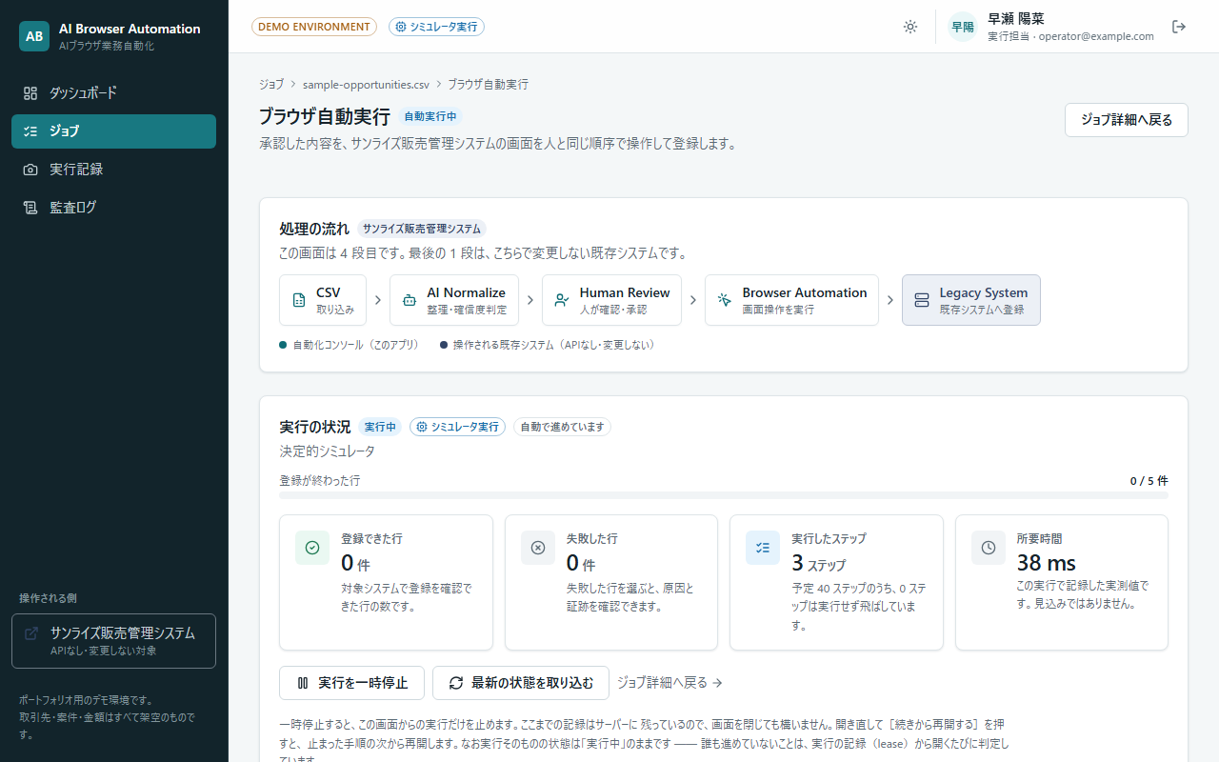The width and height of the screenshot is (1219, 762).
Task: Click the chevron before Legacy System step
Action: (x=890, y=300)
